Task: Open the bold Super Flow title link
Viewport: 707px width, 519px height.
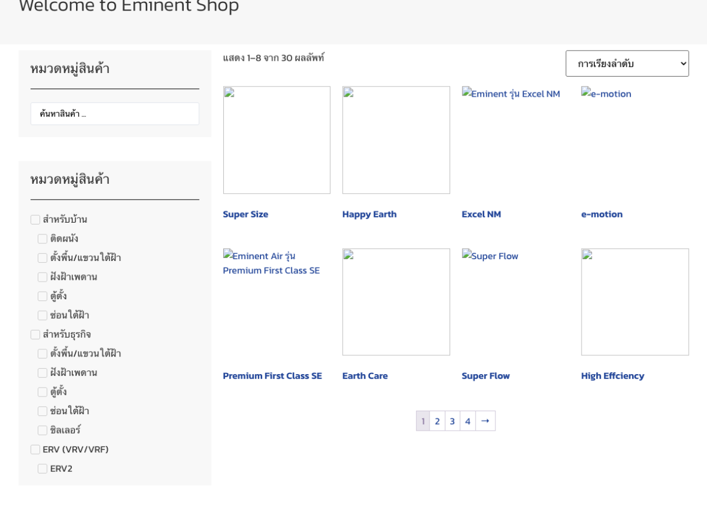Action: coord(485,376)
